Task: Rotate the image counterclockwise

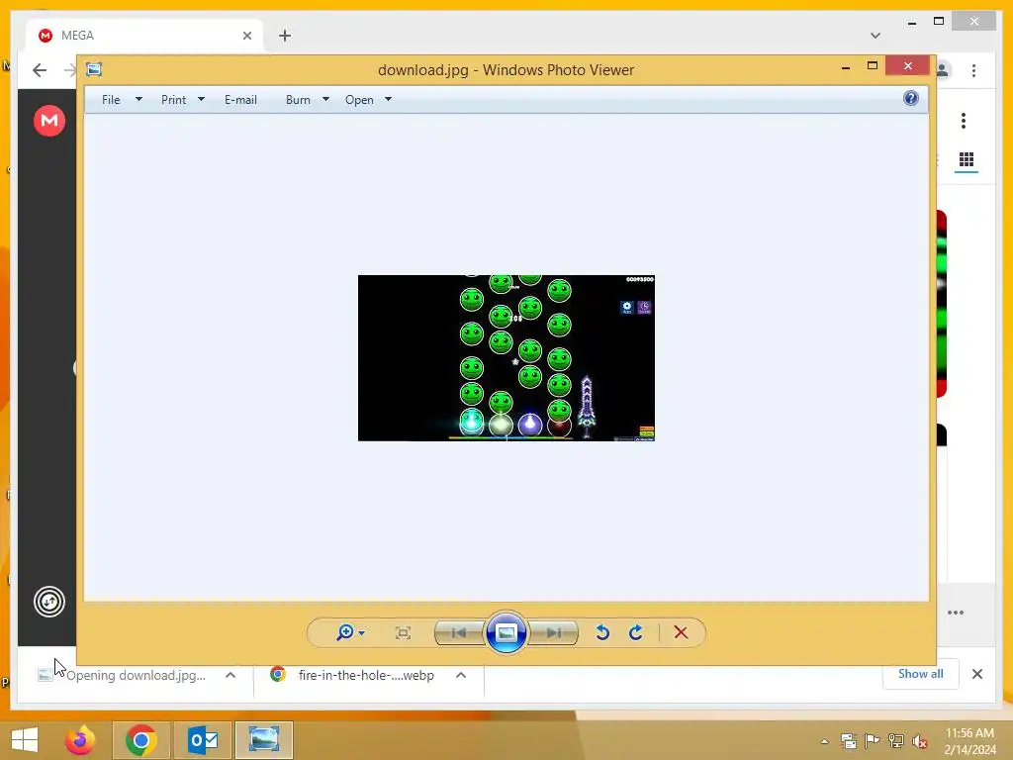Action: click(602, 632)
